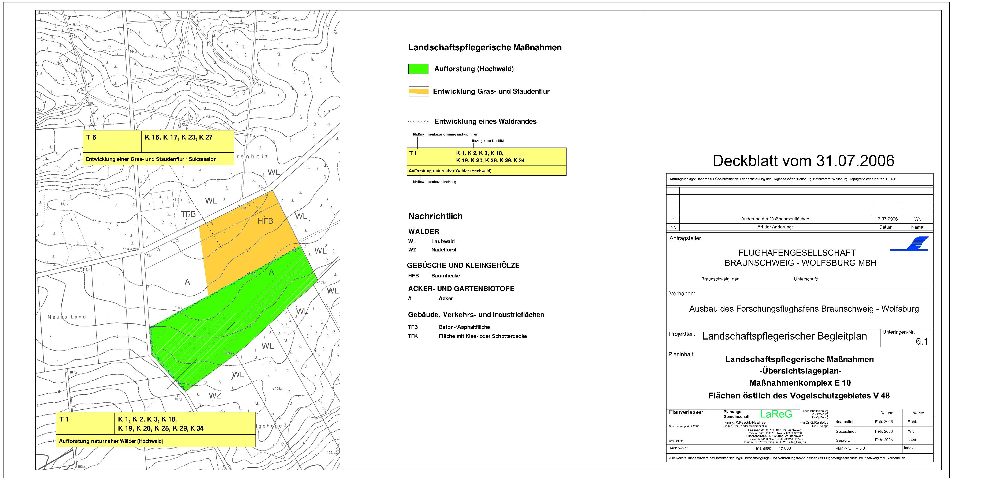This screenshot has width=992, height=482.
Task: Click the WZ label on the map
Action: [215, 396]
